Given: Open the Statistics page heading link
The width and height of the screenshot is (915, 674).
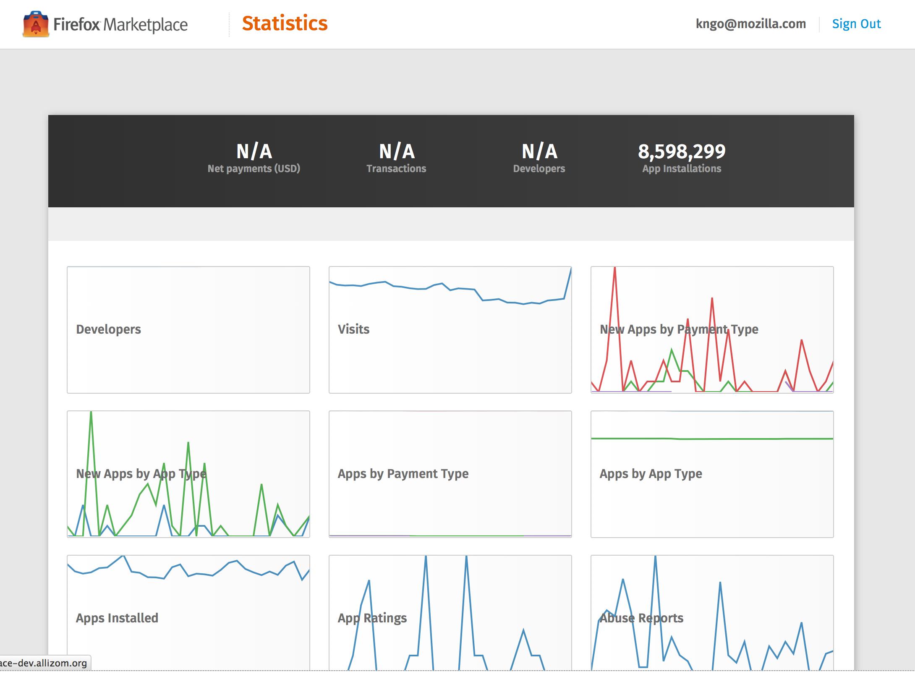Looking at the screenshot, I should (285, 24).
